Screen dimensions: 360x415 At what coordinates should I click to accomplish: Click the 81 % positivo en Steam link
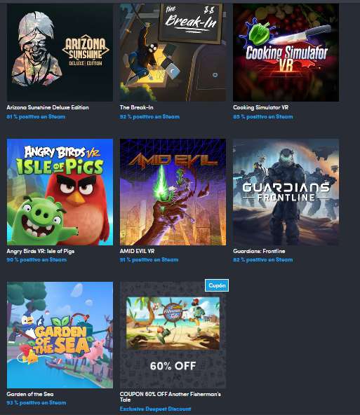[x=36, y=116]
